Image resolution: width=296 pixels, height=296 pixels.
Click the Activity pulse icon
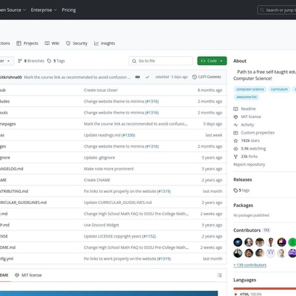pos(235,125)
